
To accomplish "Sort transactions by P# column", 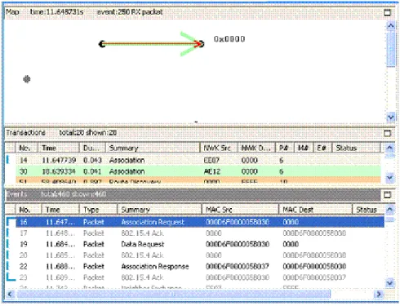I will 285,148.
